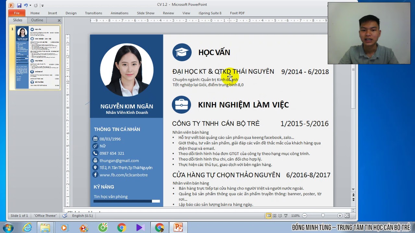Open Visual Studio icon in taskbar
Screen dimensions: 415x233
140,228
